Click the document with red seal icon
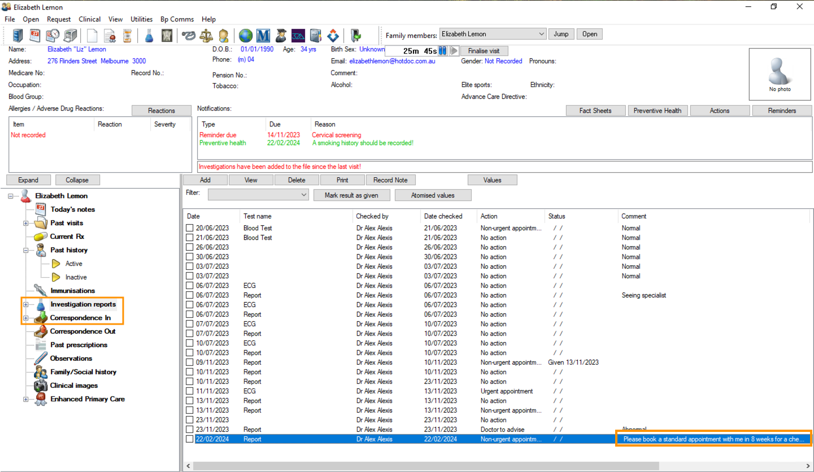Screen dimensions: 814x472 click(110, 36)
